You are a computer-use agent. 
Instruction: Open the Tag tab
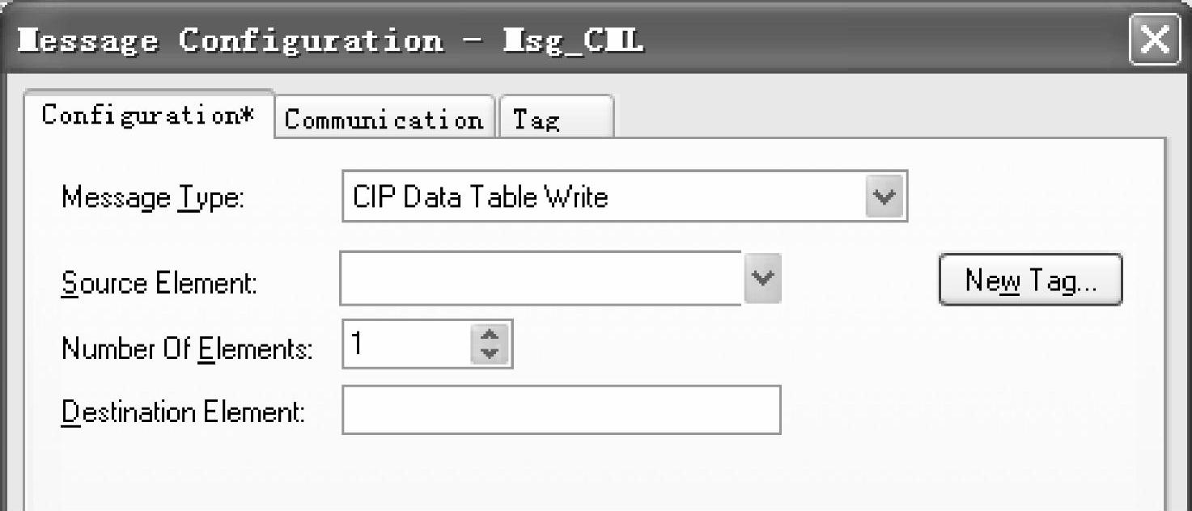click(x=555, y=120)
